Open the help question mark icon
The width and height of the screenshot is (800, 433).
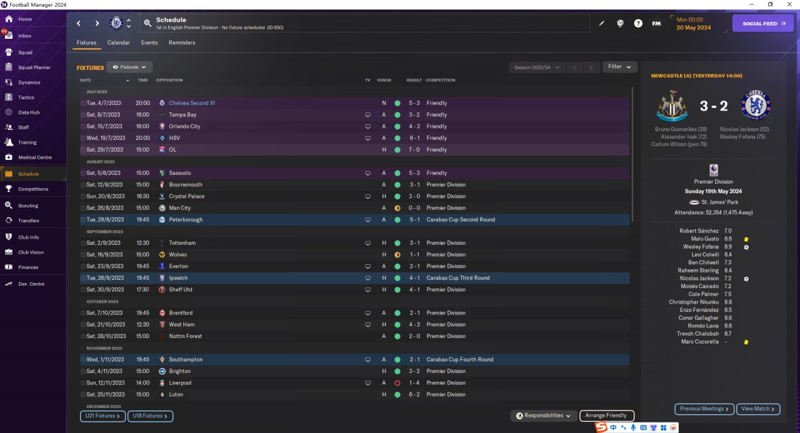638,24
